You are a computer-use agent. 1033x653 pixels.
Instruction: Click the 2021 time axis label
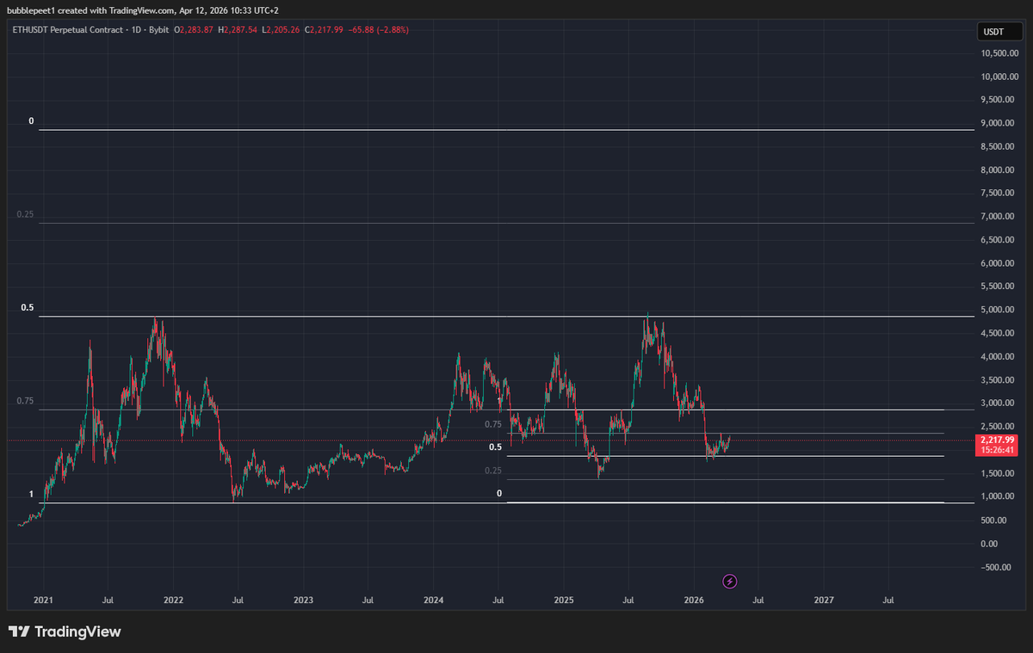coord(43,600)
